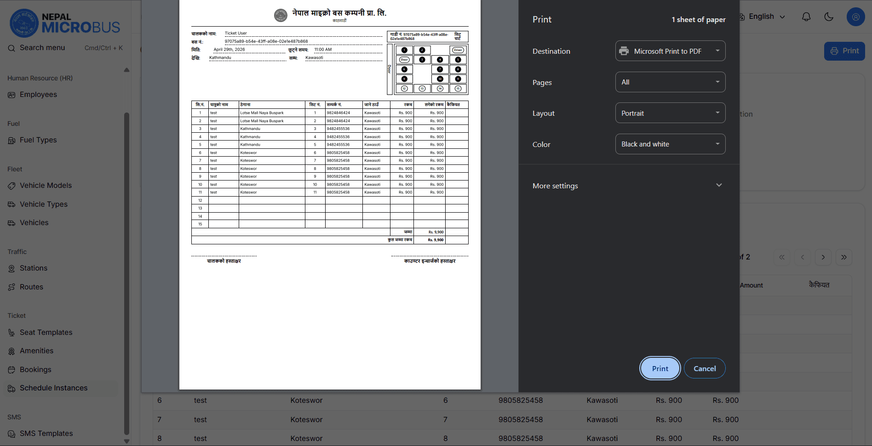Click कैफियत column header in page table
This screenshot has height=446, width=872.
(x=819, y=285)
